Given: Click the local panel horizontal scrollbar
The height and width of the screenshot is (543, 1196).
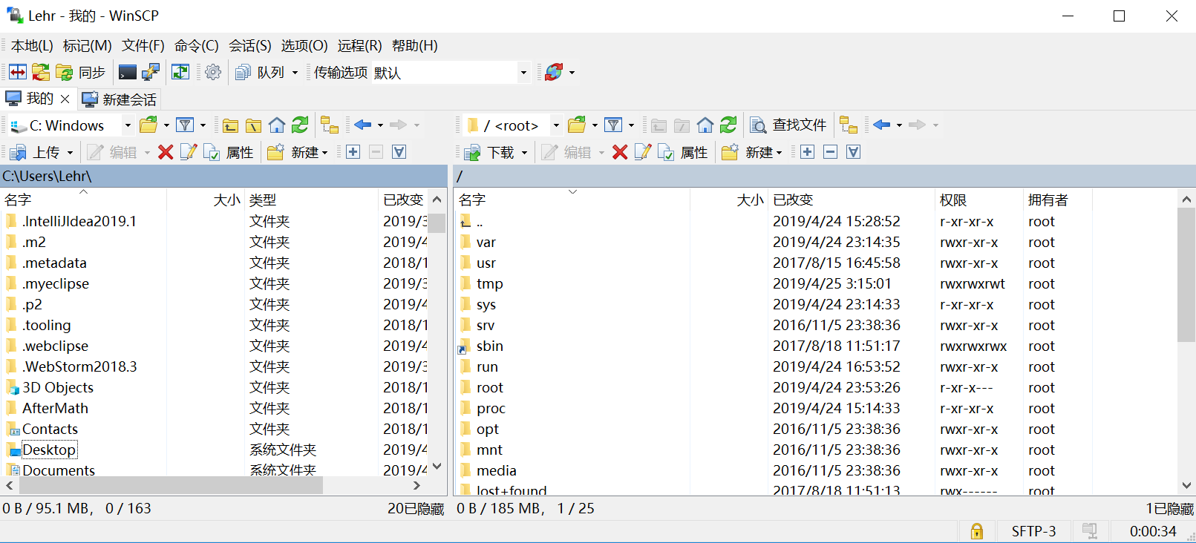Looking at the screenshot, I should pos(171,485).
